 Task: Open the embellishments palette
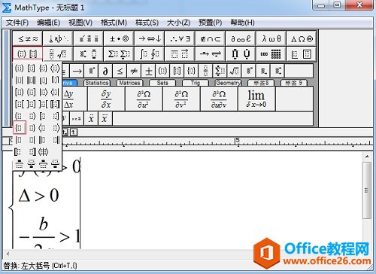tap(89, 39)
